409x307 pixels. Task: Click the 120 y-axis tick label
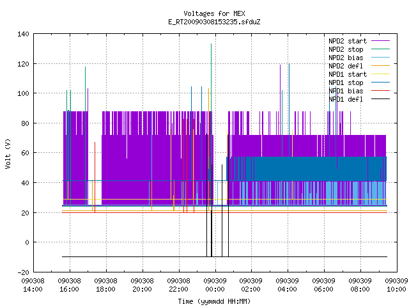[23, 64]
